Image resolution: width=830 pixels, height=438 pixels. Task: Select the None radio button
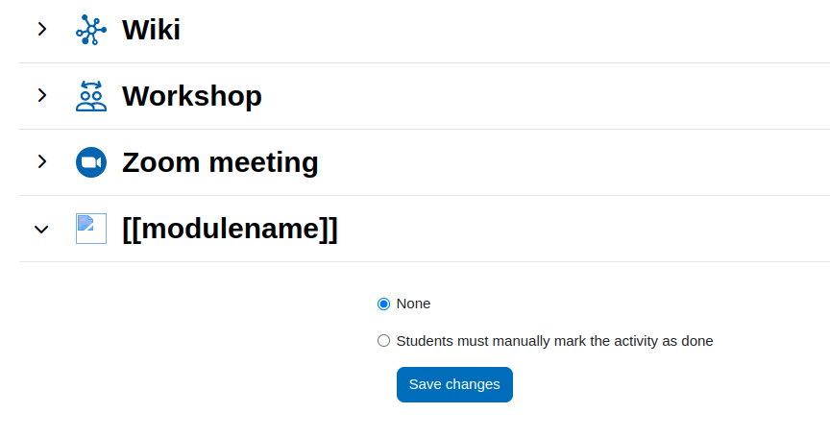tap(383, 304)
